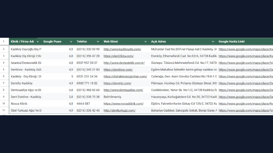
Task: Select phone cell (0216) 356 47 28
Action: tap(88, 56)
